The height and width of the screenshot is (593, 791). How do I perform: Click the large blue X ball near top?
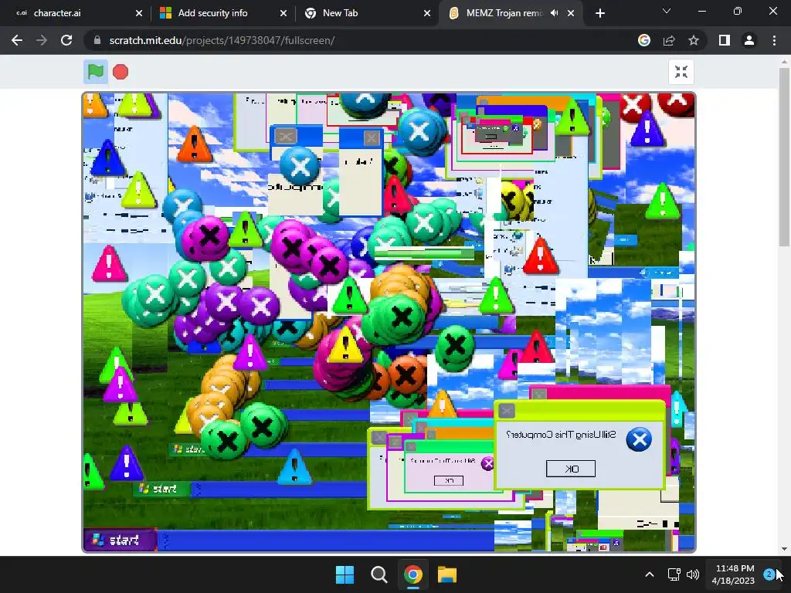click(418, 131)
